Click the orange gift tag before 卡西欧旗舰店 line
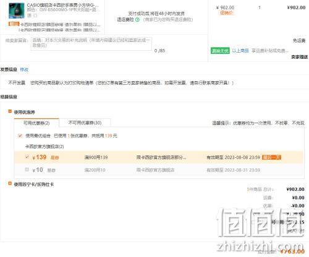Viewport: 309px width, 257px height. [x=14, y=24]
